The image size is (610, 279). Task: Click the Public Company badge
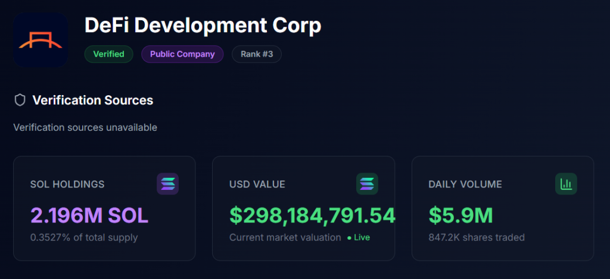click(x=182, y=54)
